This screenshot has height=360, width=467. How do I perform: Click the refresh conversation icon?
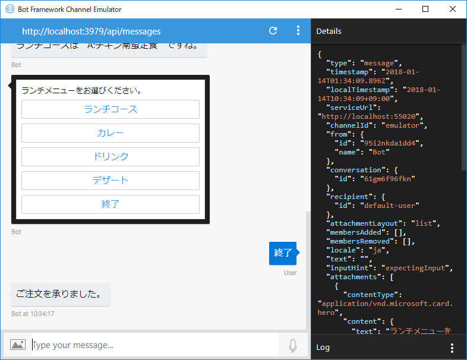273,31
